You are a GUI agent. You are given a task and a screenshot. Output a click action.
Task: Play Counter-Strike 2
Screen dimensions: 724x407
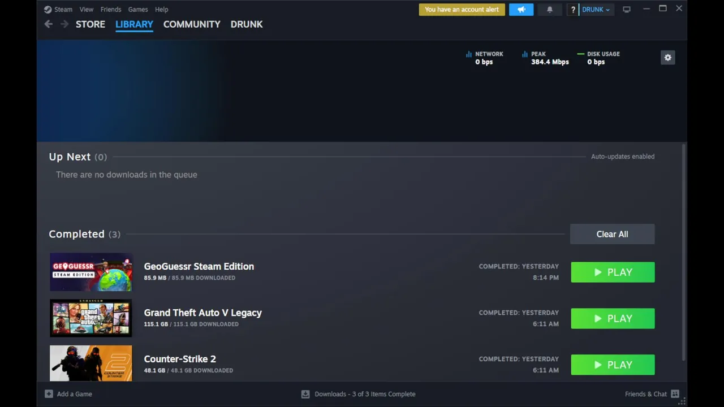[x=613, y=365]
